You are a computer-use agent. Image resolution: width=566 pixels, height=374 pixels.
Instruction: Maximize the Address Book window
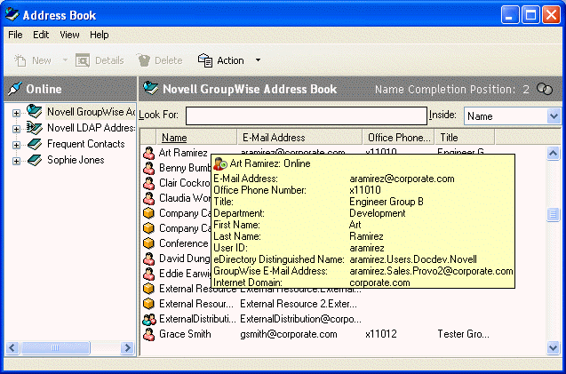pyautogui.click(x=530, y=15)
